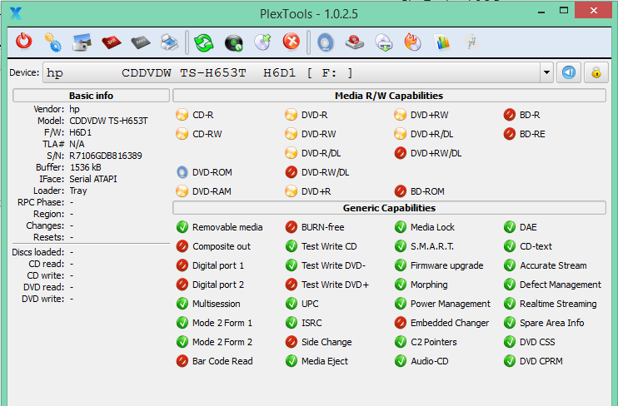Click the DVD-ROM blue disc icon

182,172
